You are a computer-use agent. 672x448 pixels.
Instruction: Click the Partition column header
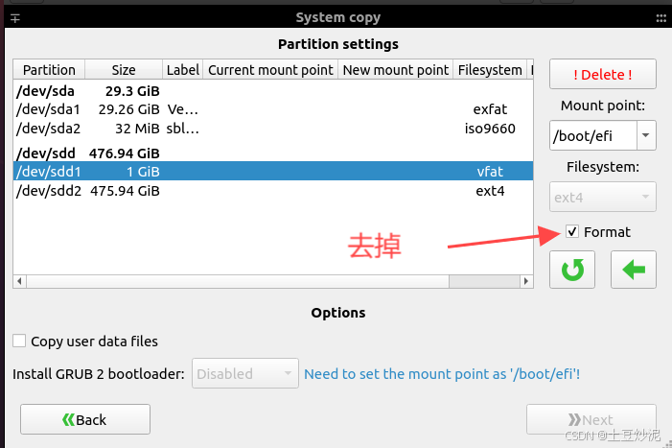tap(49, 69)
